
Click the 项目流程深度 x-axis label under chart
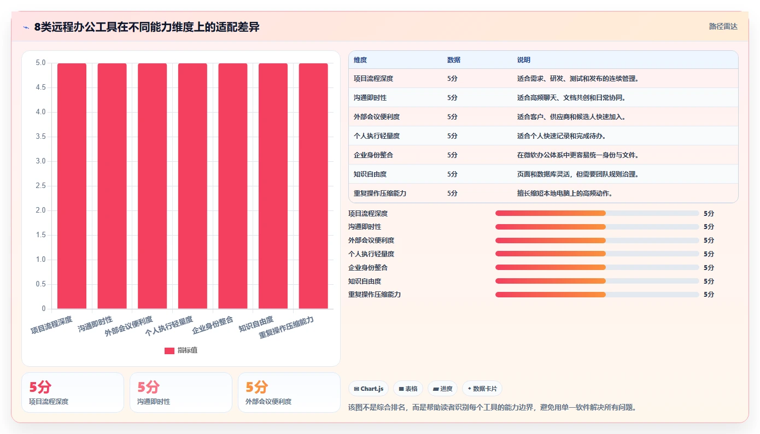click(52, 325)
